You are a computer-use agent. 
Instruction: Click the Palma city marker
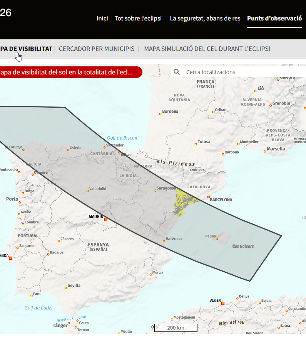217,238
